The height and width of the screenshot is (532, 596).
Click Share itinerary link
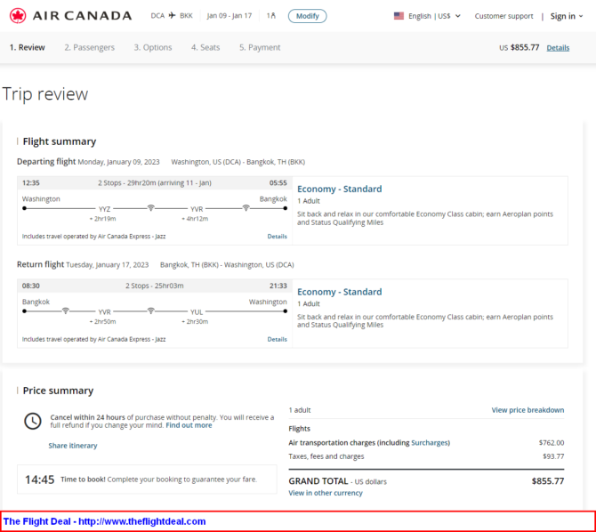[73, 446]
